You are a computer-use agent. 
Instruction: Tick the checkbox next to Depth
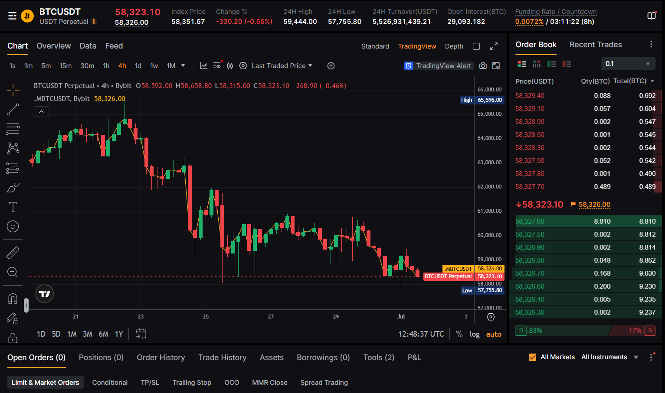click(x=476, y=46)
